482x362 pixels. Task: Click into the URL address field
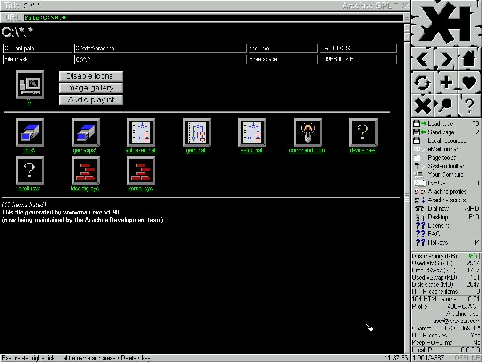pos(212,18)
